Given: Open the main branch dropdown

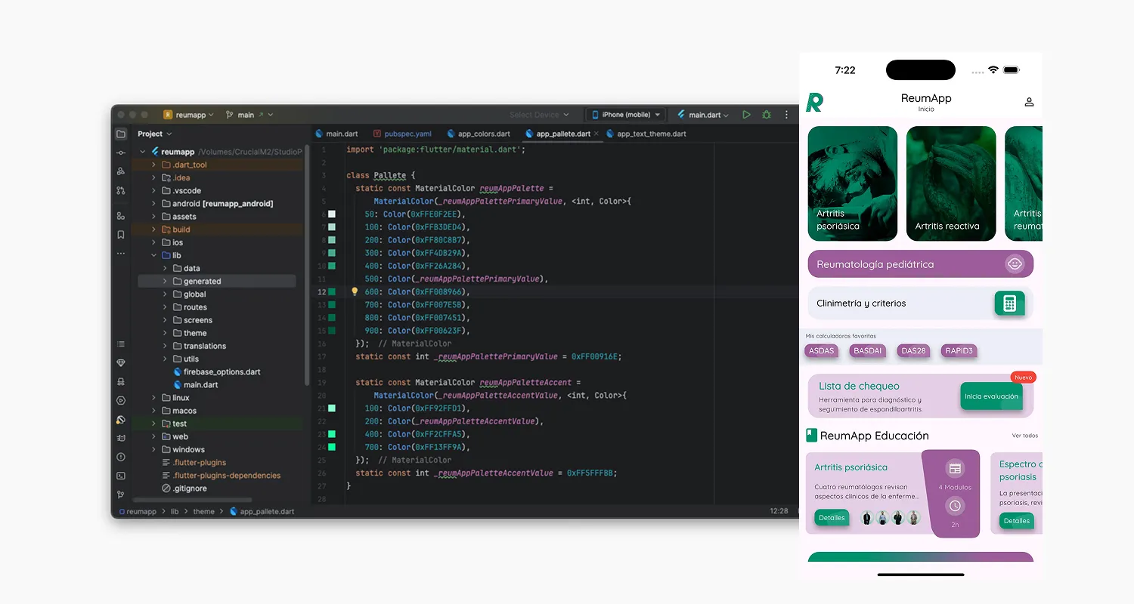Looking at the screenshot, I should pos(249,115).
